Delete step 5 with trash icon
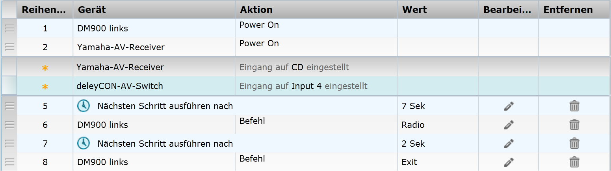 [x=574, y=106]
